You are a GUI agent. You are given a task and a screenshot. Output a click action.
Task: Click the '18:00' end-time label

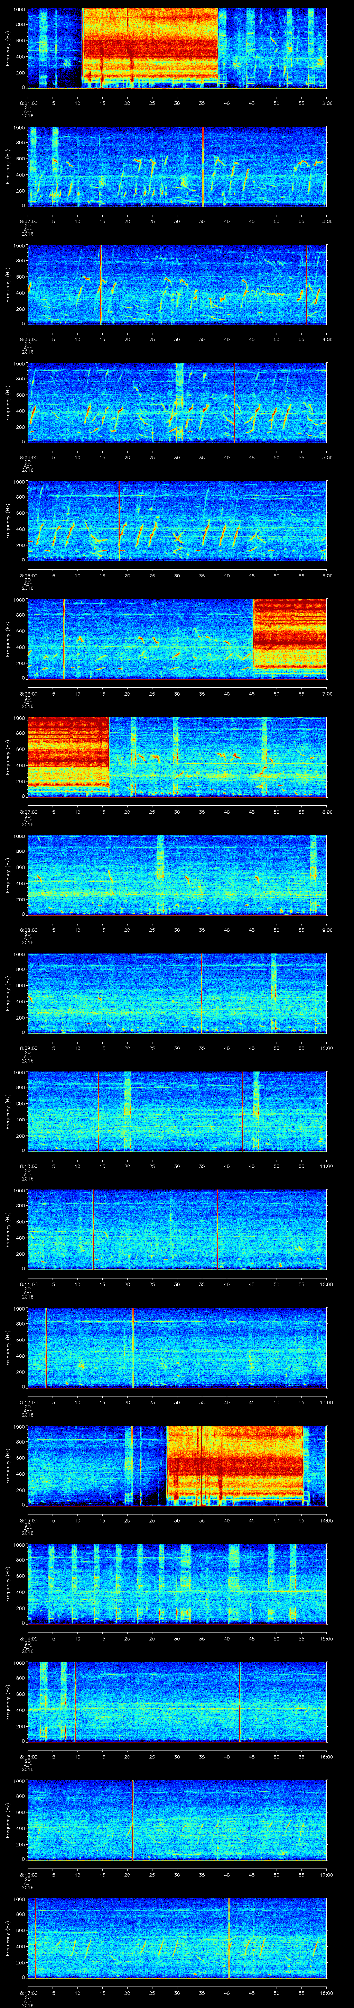pyautogui.click(x=326, y=1992)
